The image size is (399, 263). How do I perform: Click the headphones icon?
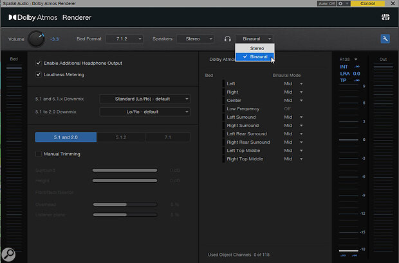point(227,38)
